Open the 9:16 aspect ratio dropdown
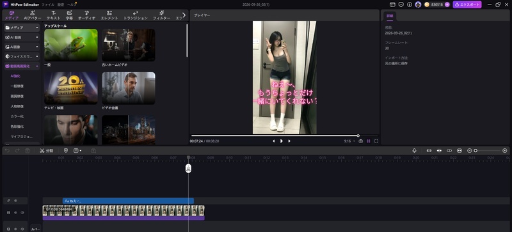The image size is (512, 232). point(349,141)
